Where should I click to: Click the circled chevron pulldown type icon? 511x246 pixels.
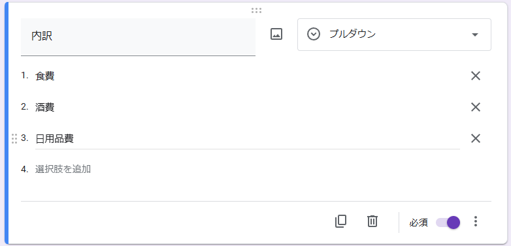tap(314, 34)
